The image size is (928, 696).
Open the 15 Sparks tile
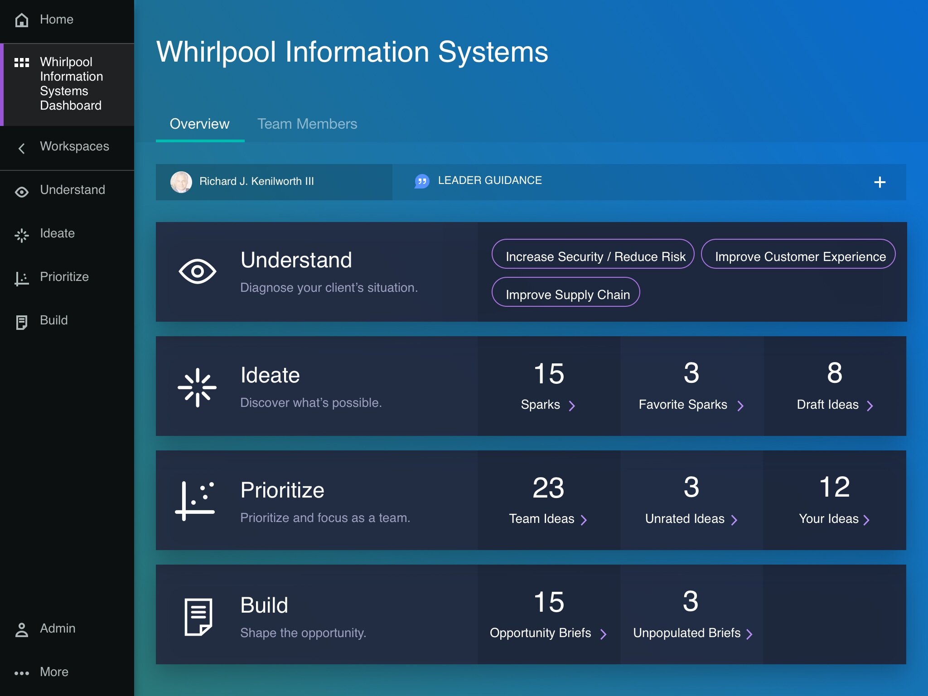tap(549, 386)
